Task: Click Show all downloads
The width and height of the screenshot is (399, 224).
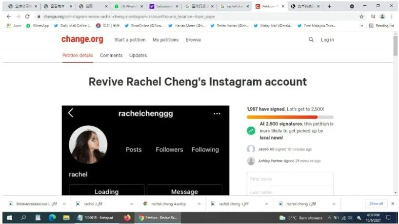Action: [376, 204]
